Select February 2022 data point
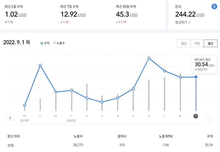The height and width of the screenshot is (152, 220). point(87,98)
